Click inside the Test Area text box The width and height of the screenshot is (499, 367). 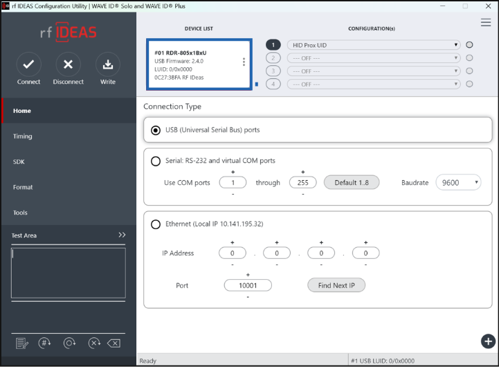coord(69,273)
